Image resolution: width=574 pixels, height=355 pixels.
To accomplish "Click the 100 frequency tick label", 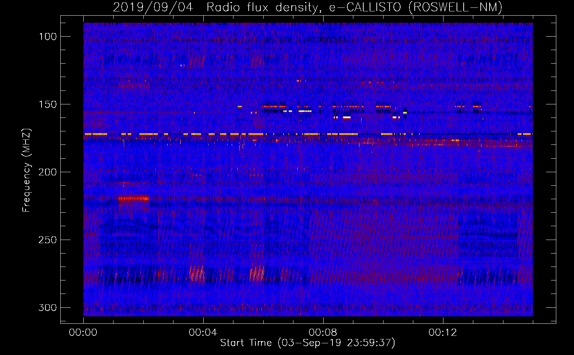I will 48,37.
